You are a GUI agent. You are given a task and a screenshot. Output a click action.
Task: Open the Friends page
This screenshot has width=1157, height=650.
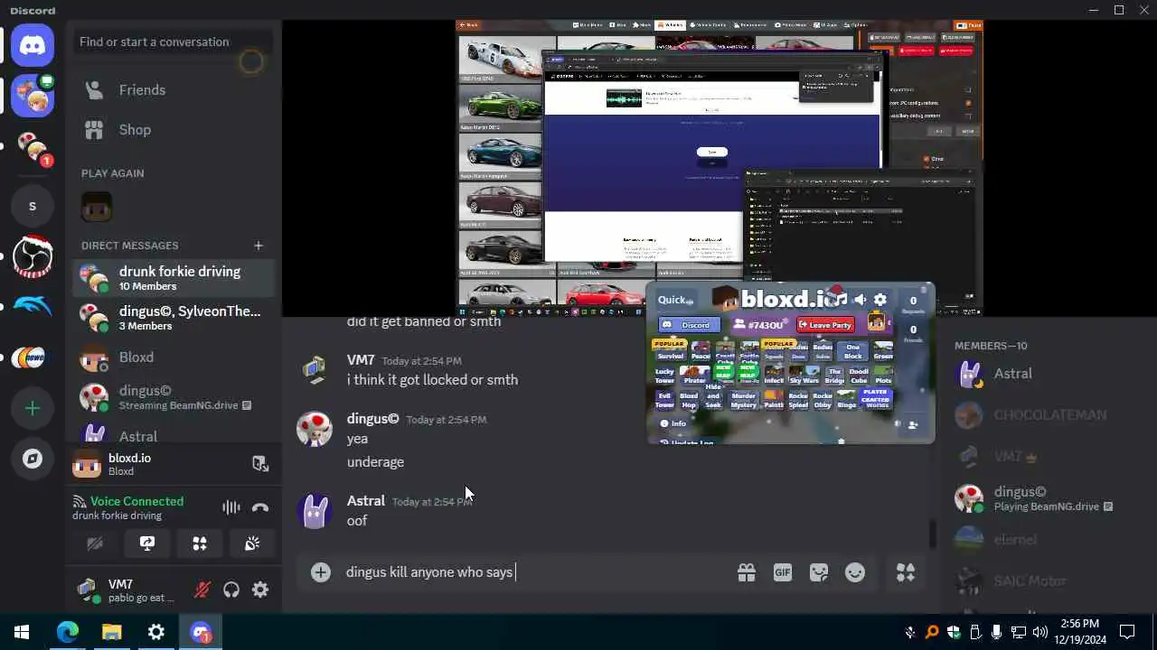pyautogui.click(x=174, y=90)
